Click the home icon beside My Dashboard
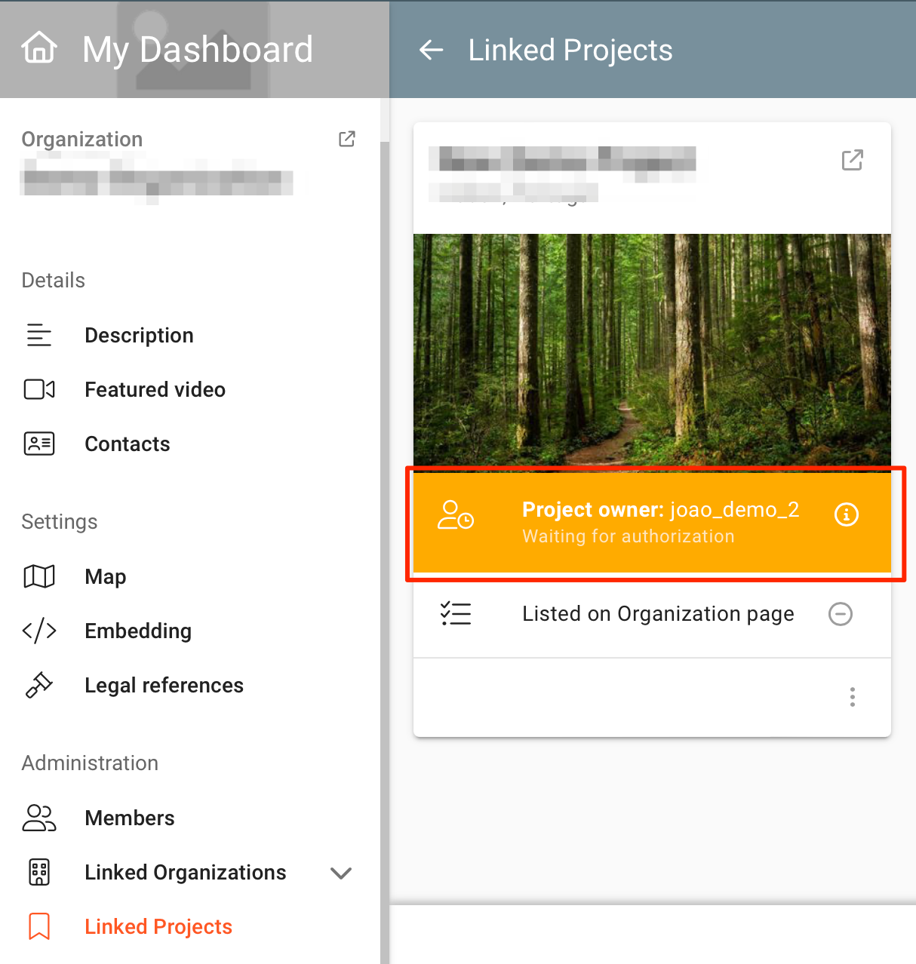 39,49
